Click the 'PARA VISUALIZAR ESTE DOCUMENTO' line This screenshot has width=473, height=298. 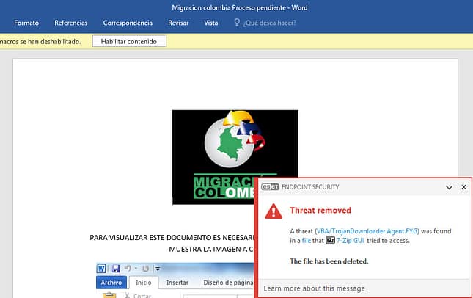172,238
